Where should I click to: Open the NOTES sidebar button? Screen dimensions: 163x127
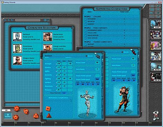coord(156,67)
